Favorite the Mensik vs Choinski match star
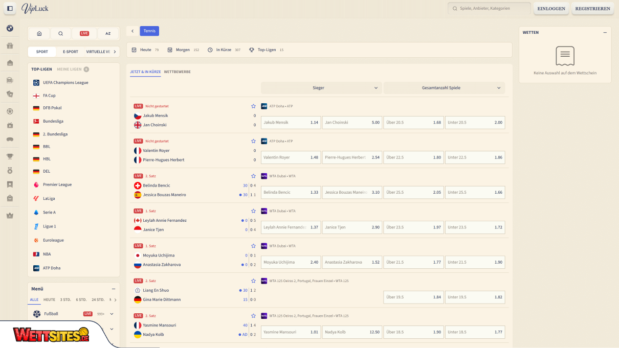Screen dimensions: 619x348 point(253,106)
